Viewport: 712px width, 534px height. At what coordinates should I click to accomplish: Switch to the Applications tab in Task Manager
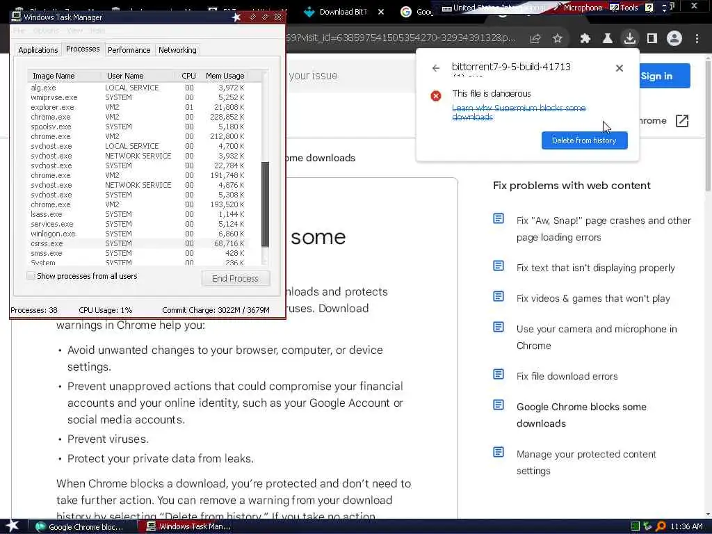(x=38, y=50)
